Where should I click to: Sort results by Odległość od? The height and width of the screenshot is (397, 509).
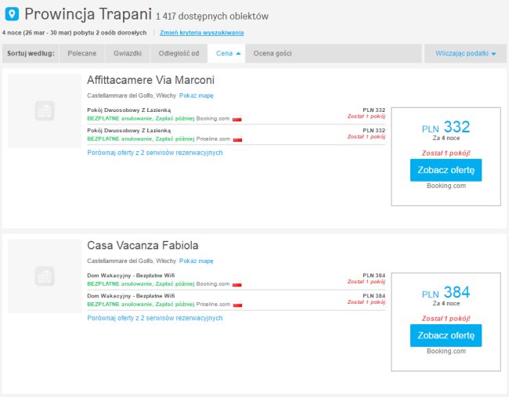178,53
